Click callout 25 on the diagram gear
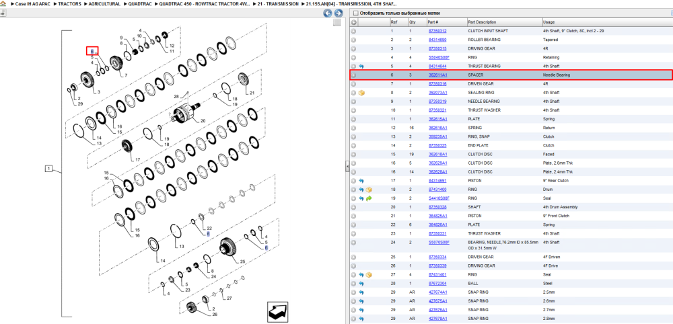The image size is (673, 324). click(x=242, y=262)
